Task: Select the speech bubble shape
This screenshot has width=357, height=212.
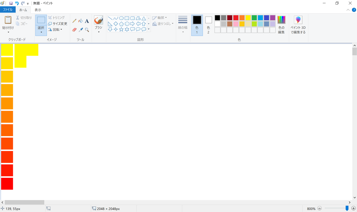Action: (133, 29)
